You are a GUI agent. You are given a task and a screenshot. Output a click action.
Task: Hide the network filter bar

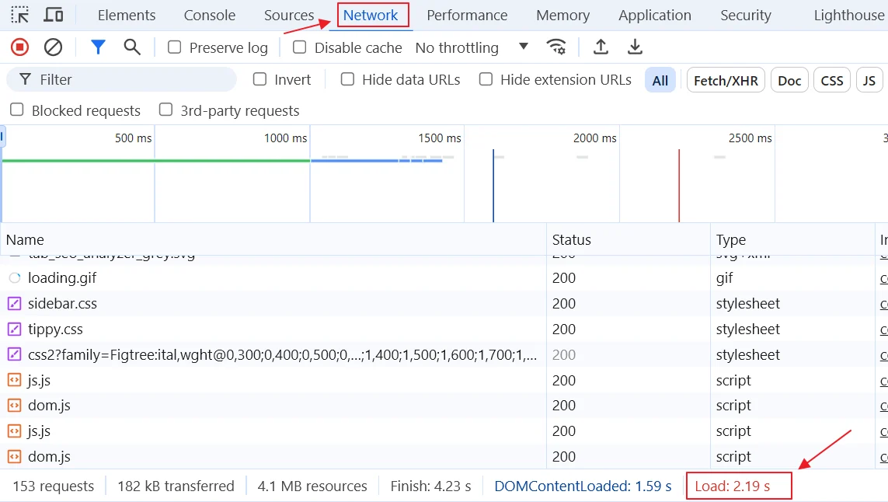(98, 47)
